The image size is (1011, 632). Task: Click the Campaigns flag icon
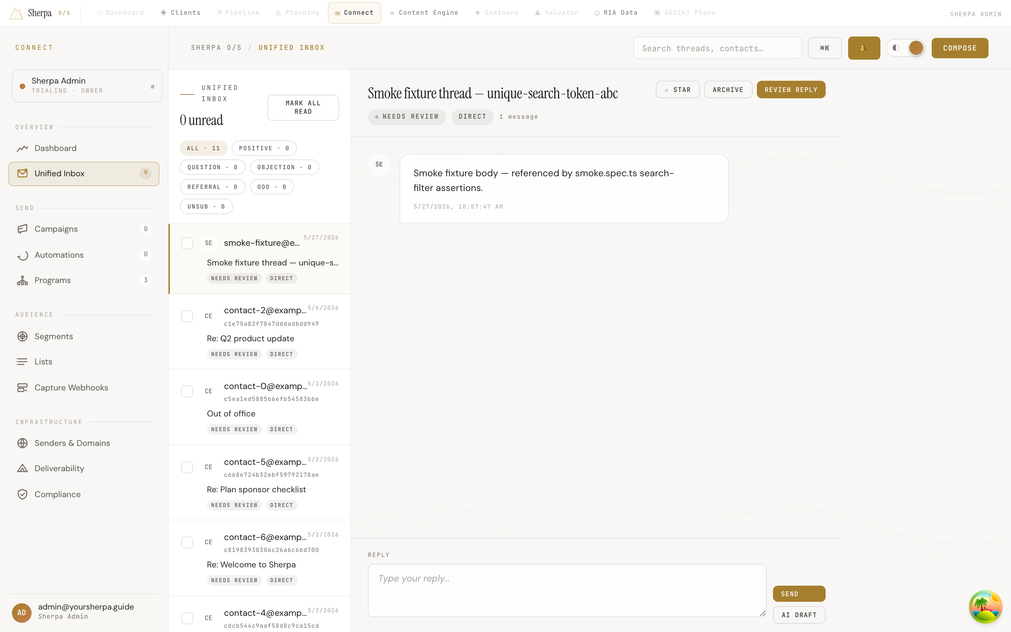point(22,229)
